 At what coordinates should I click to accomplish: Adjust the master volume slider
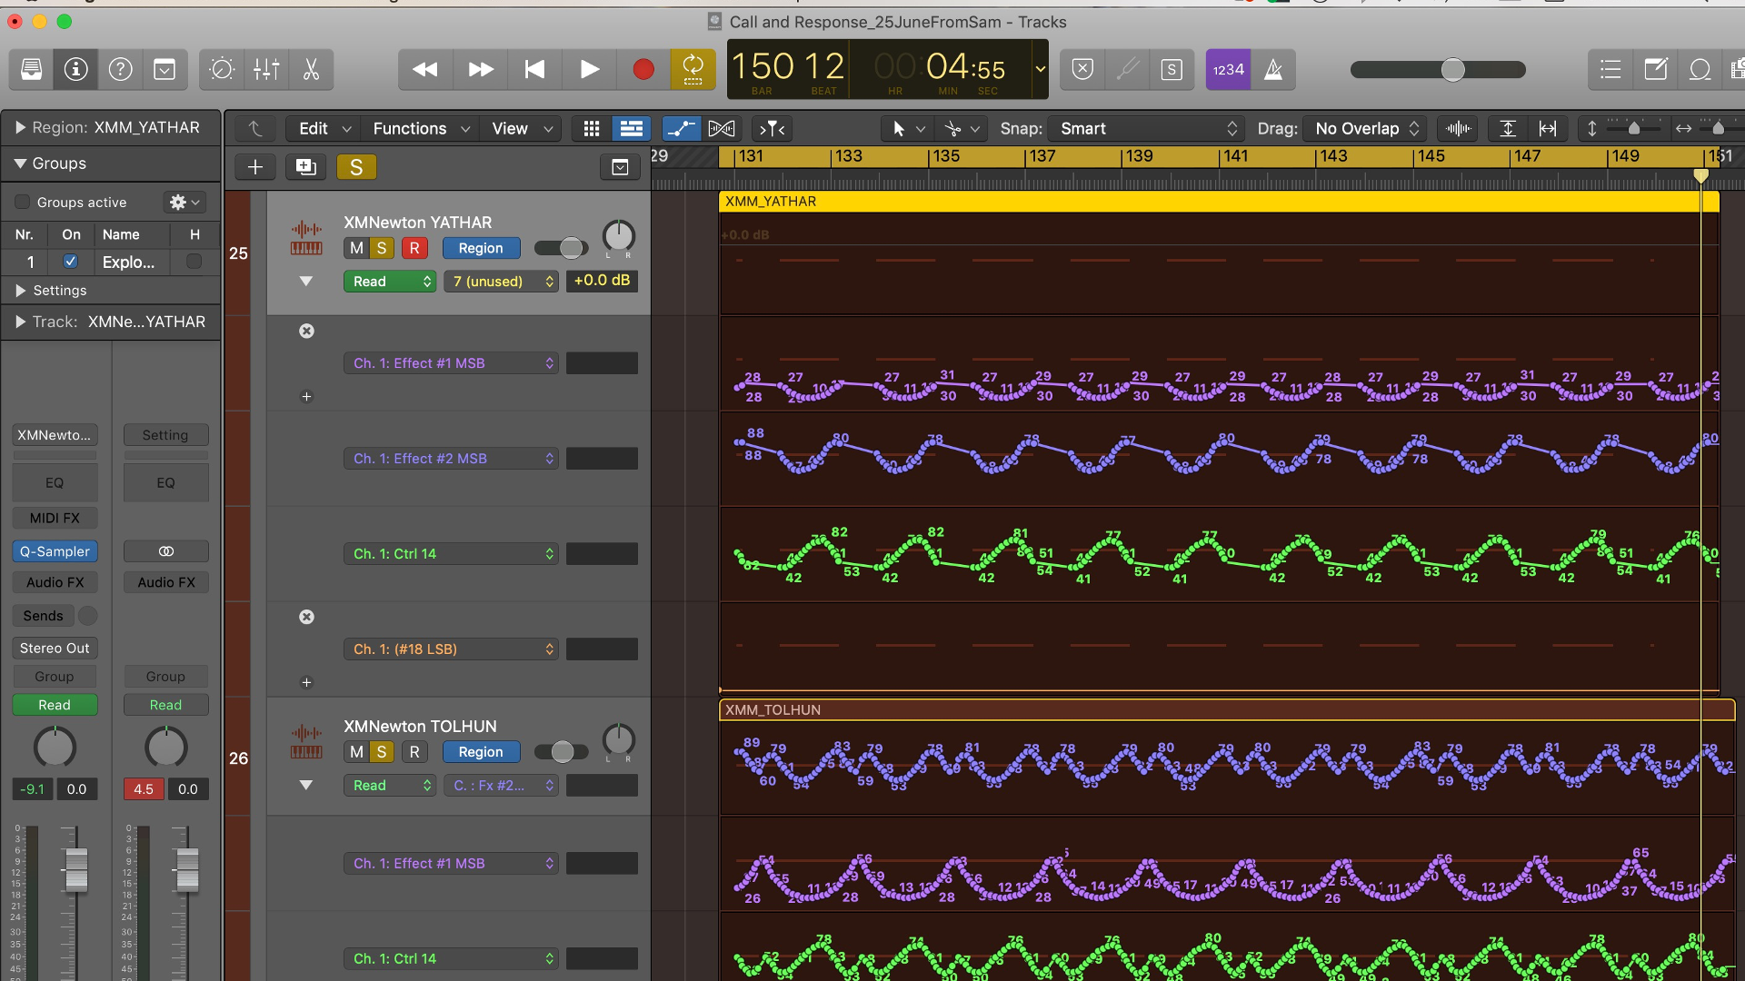point(1454,69)
